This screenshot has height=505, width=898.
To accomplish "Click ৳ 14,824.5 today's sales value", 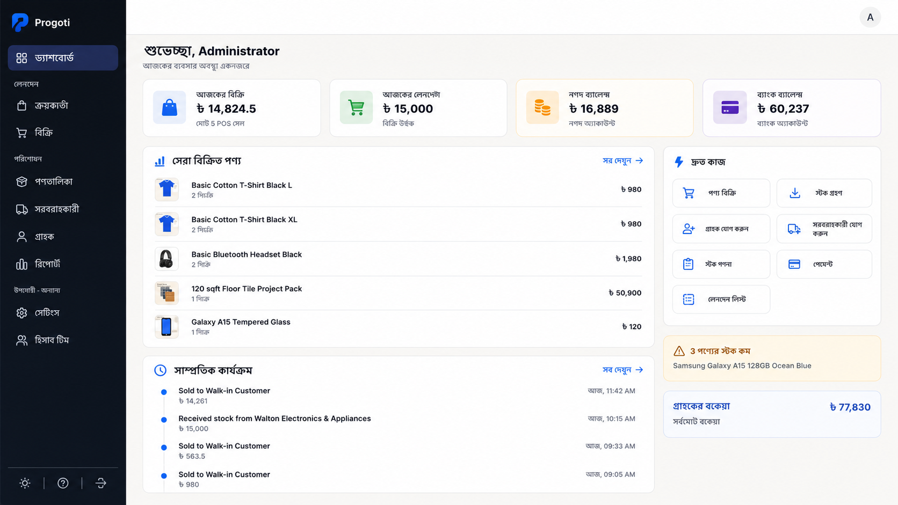I will click(226, 108).
